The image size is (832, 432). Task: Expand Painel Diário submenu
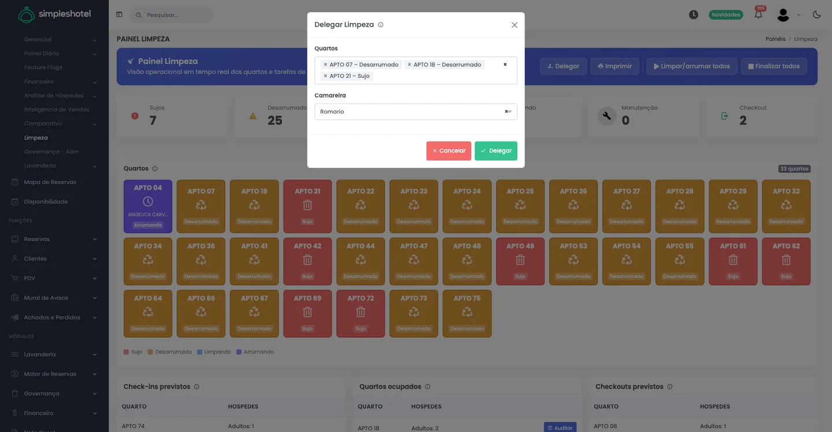tap(60, 54)
